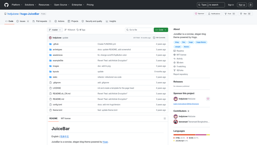Click the commit history clock icon
This screenshot has height=145, width=257.
tap(154, 38)
